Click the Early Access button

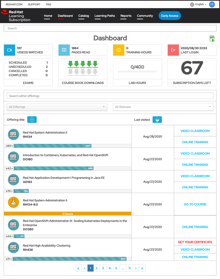tap(170, 16)
